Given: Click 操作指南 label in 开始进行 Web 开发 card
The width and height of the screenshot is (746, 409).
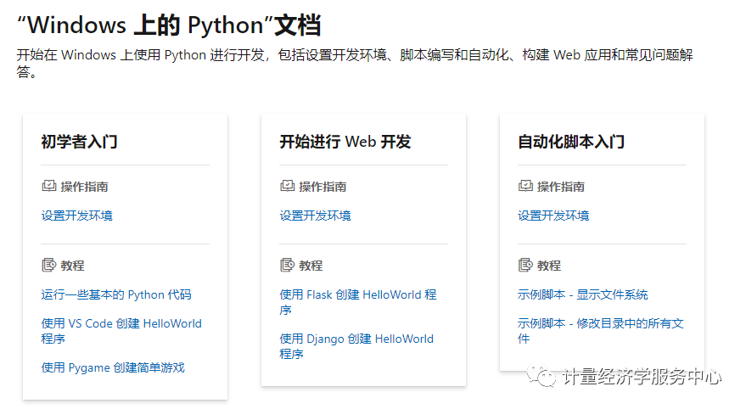Looking at the screenshot, I should tap(323, 187).
